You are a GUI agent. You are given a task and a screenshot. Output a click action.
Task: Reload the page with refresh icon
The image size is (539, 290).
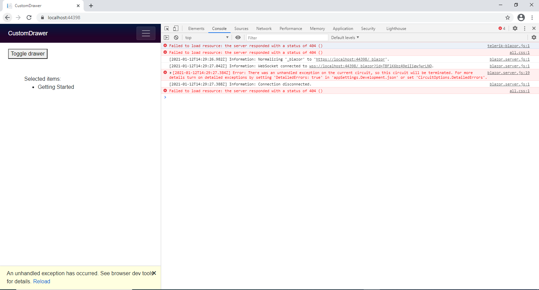click(x=29, y=17)
